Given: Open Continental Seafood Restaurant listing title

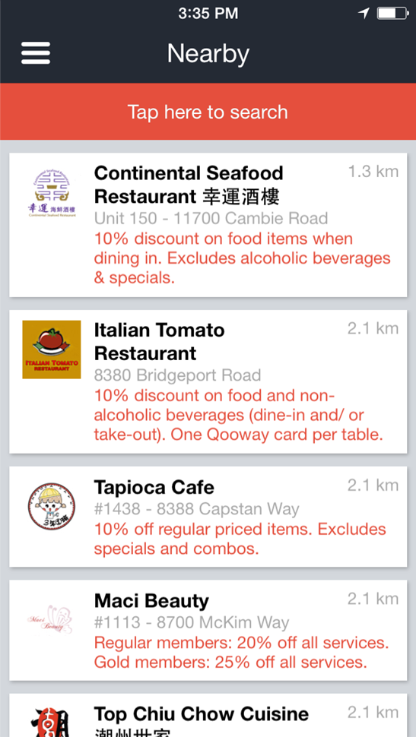Looking at the screenshot, I should (189, 185).
